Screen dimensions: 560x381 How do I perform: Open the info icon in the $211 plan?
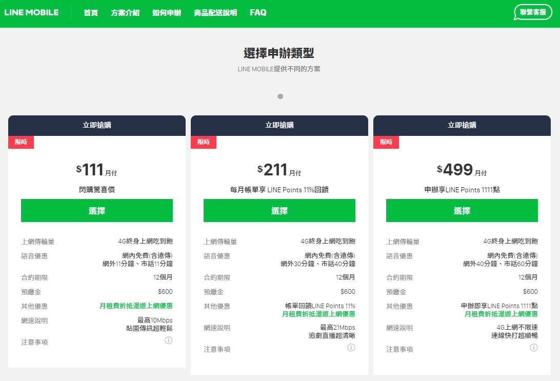(x=351, y=348)
